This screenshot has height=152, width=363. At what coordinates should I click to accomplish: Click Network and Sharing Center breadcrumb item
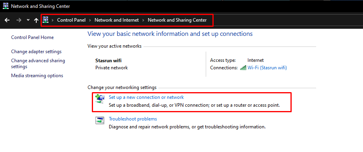pos(177,20)
